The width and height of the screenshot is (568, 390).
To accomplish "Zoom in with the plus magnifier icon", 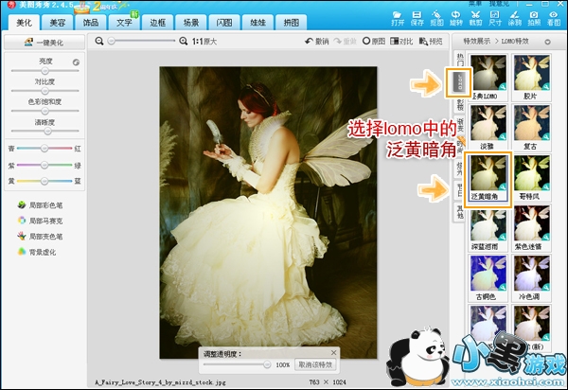I will (184, 42).
